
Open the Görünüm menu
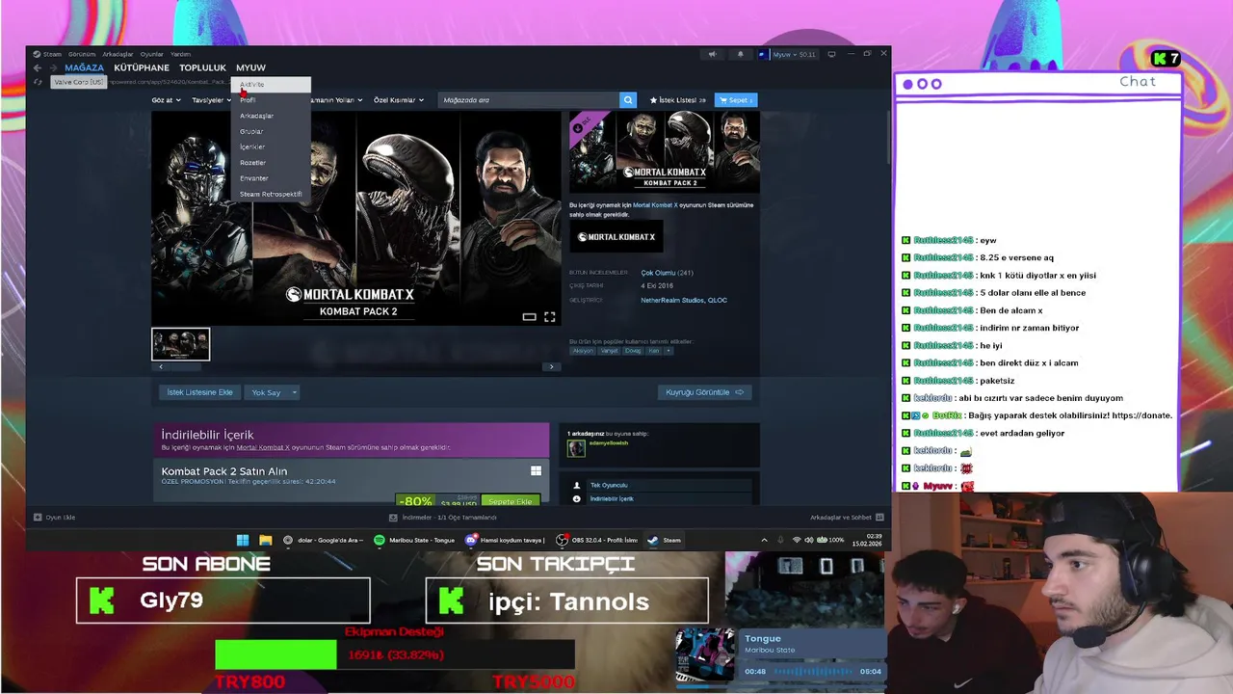pos(82,54)
